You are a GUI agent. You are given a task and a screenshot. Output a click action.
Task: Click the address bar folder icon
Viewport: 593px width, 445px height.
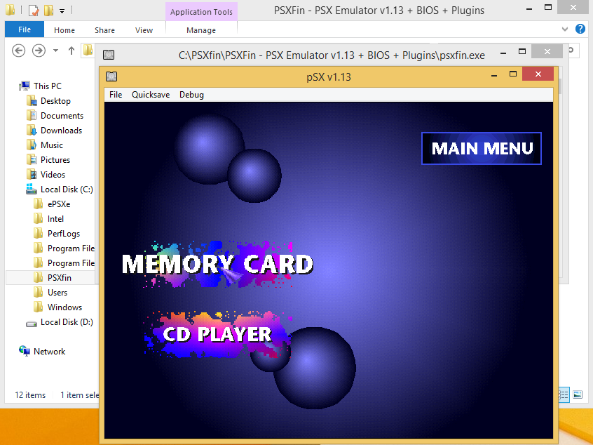coord(88,50)
